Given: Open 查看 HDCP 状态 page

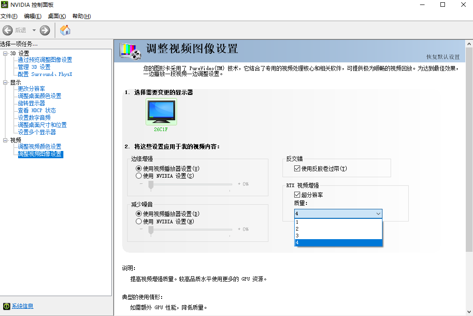Looking at the screenshot, I should pyautogui.click(x=37, y=111).
